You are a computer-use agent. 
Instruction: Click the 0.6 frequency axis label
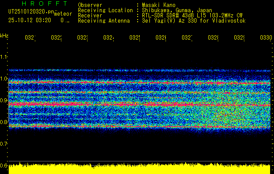coord(3,165)
